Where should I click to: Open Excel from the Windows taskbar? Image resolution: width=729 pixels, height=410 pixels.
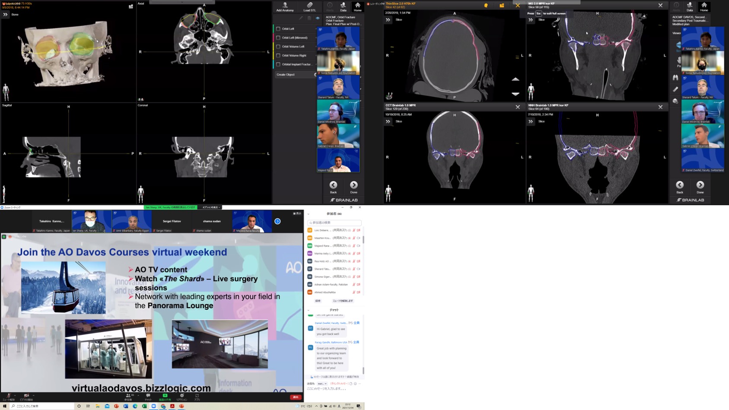[x=144, y=406]
